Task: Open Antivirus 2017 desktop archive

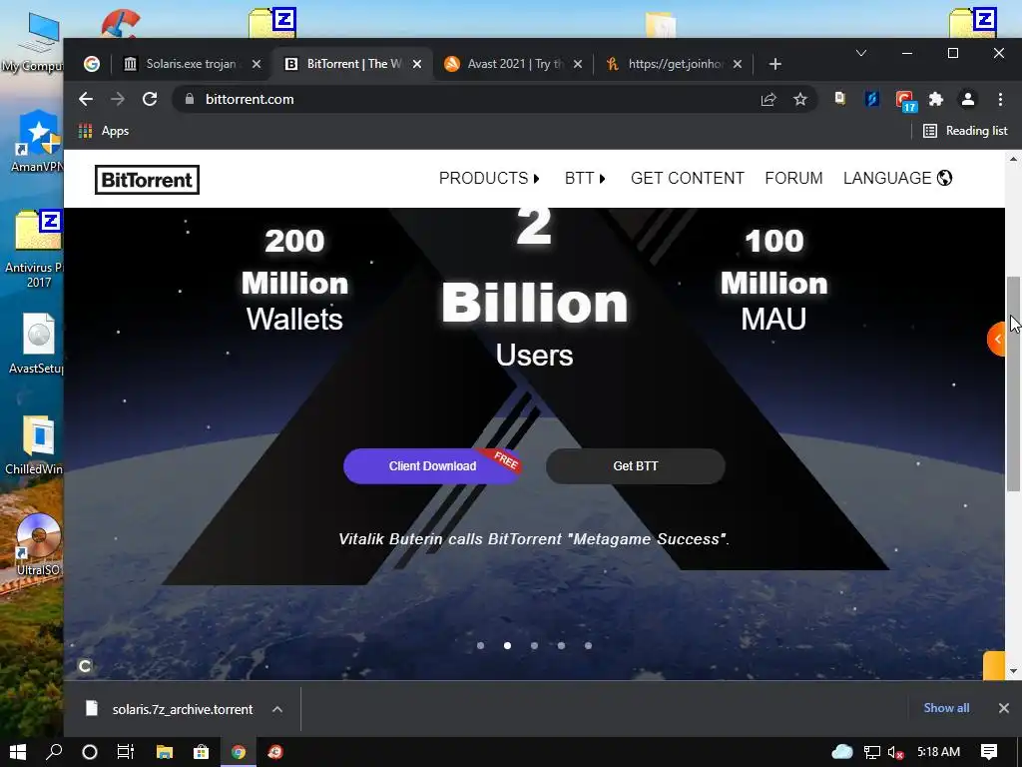Action: [37, 249]
